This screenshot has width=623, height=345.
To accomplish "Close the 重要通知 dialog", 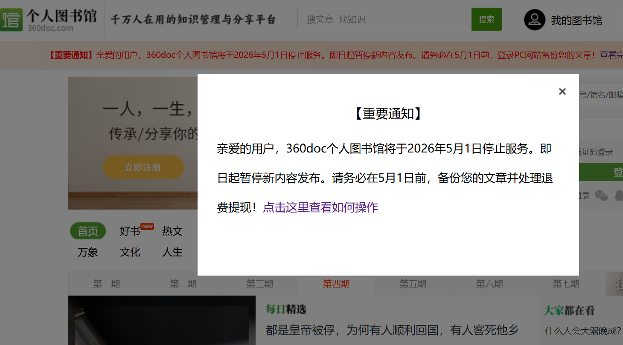I will [x=562, y=91].
